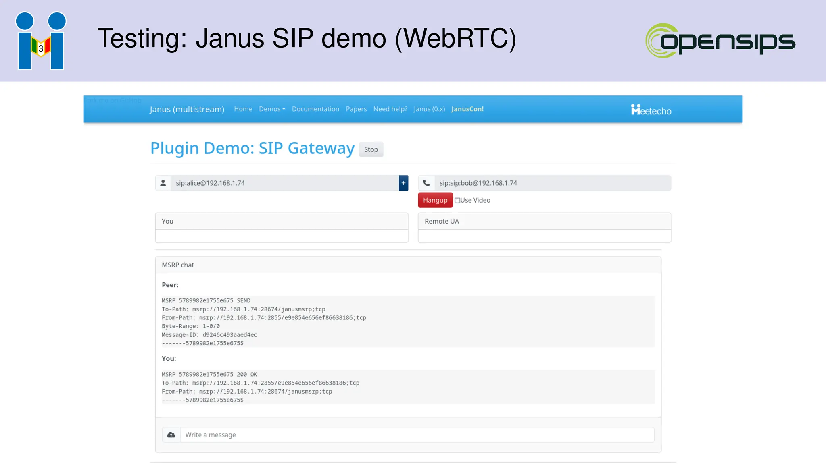Hang up the call with bob
The width and height of the screenshot is (826, 464).
click(x=435, y=200)
